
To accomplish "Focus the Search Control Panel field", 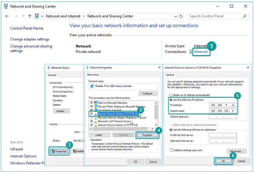I will pyautogui.click(x=218, y=16).
